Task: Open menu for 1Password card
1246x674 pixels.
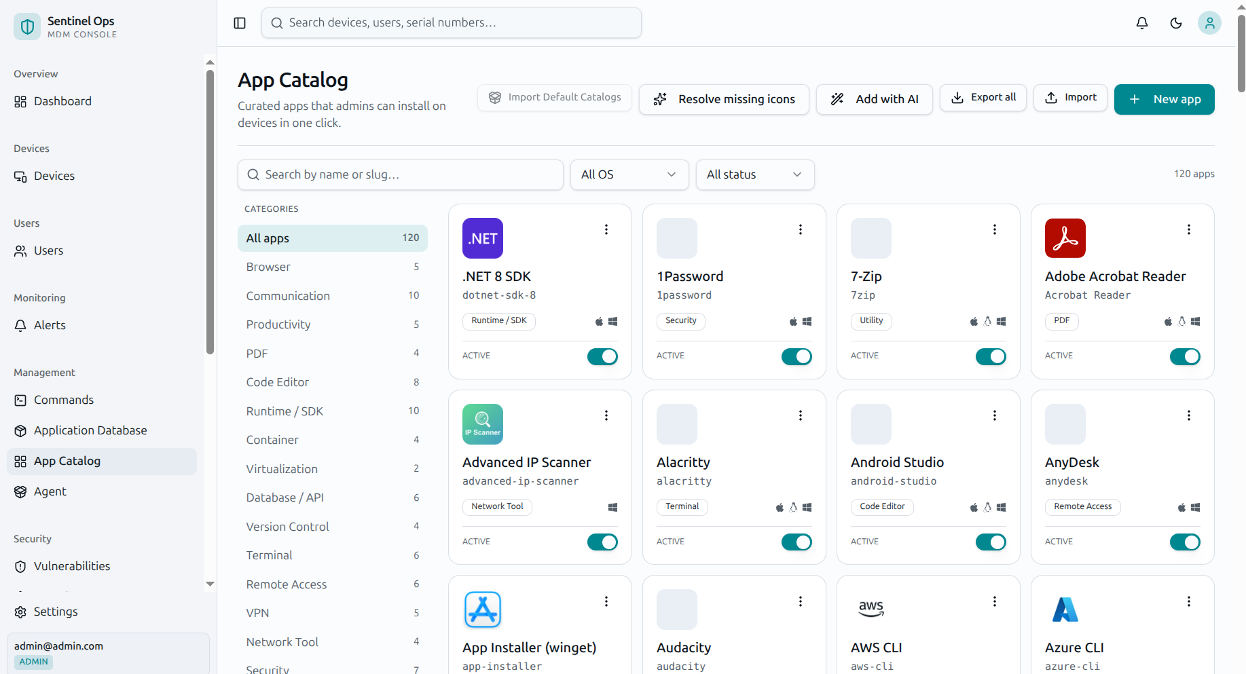Action: pos(801,229)
